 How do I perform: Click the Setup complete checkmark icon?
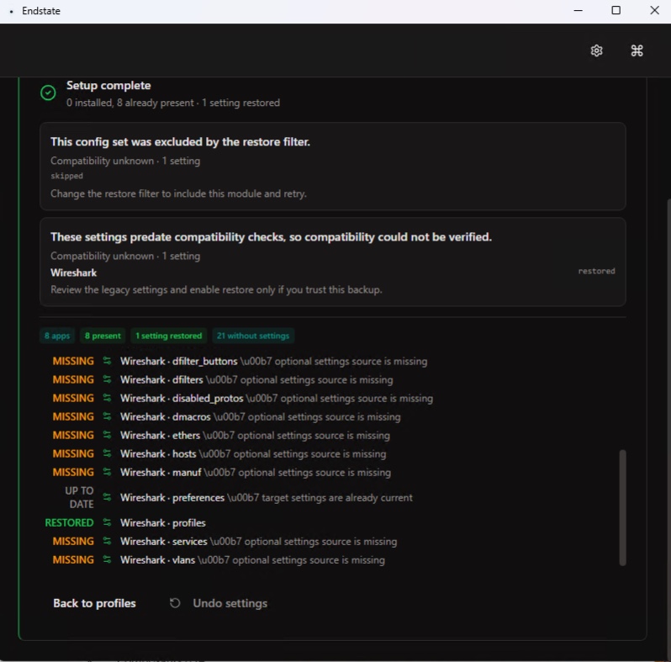point(48,93)
